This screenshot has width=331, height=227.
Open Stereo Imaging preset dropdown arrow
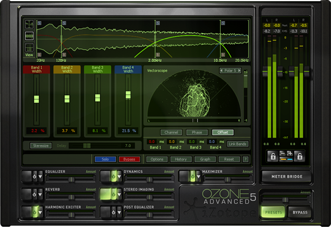pyautogui.click(x=120, y=194)
